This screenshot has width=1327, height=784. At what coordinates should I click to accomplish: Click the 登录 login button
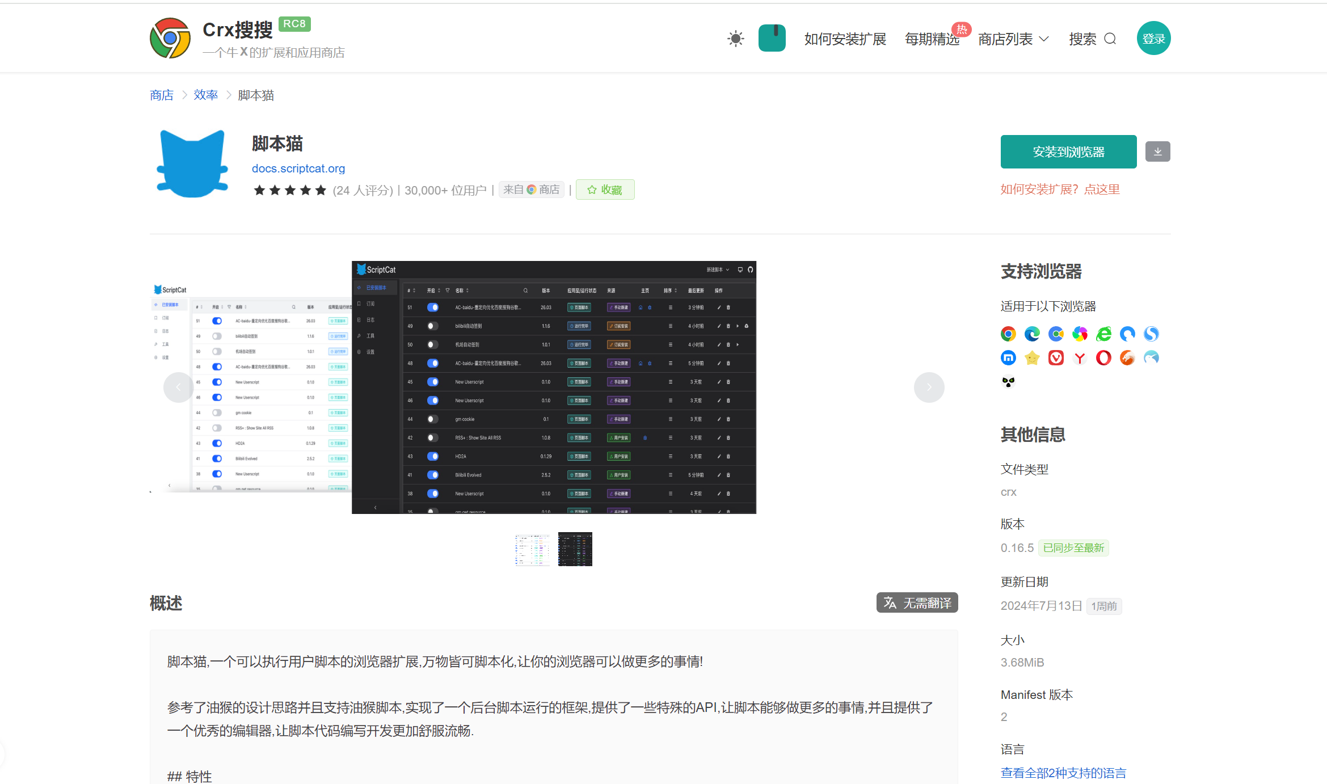(x=1153, y=39)
